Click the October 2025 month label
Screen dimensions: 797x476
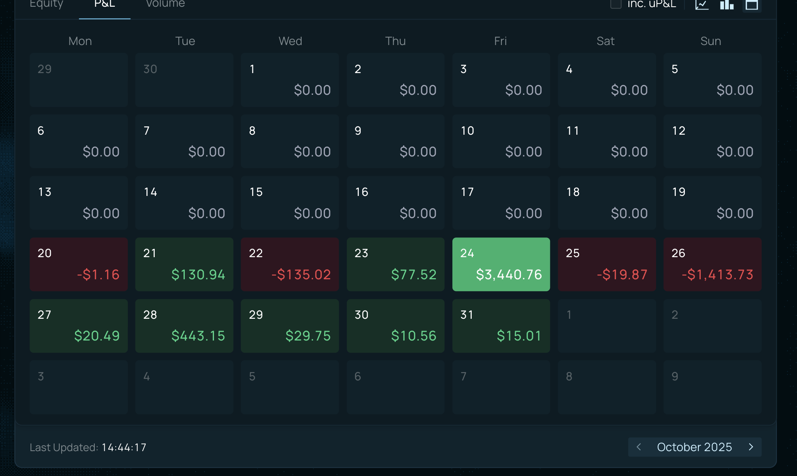coord(694,447)
